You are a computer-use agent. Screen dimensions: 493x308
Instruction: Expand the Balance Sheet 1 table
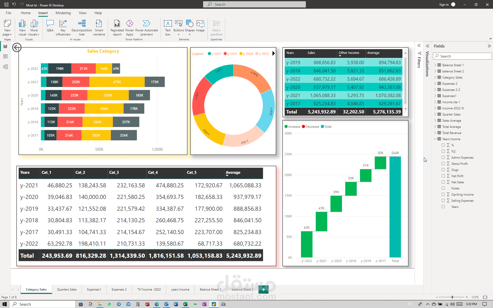(435, 65)
